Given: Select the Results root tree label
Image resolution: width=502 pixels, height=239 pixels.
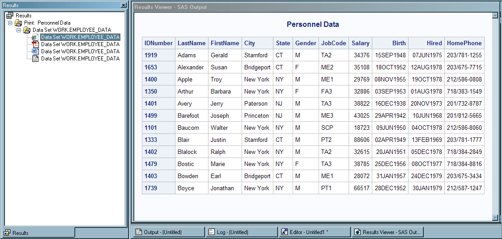Looking at the screenshot, I should [24, 15].
